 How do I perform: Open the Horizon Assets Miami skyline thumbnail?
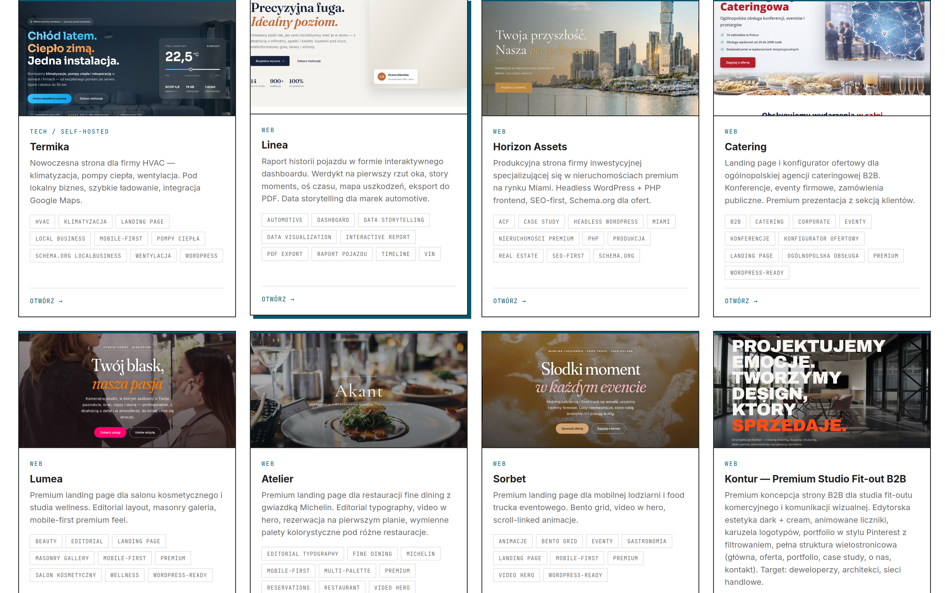click(x=590, y=58)
